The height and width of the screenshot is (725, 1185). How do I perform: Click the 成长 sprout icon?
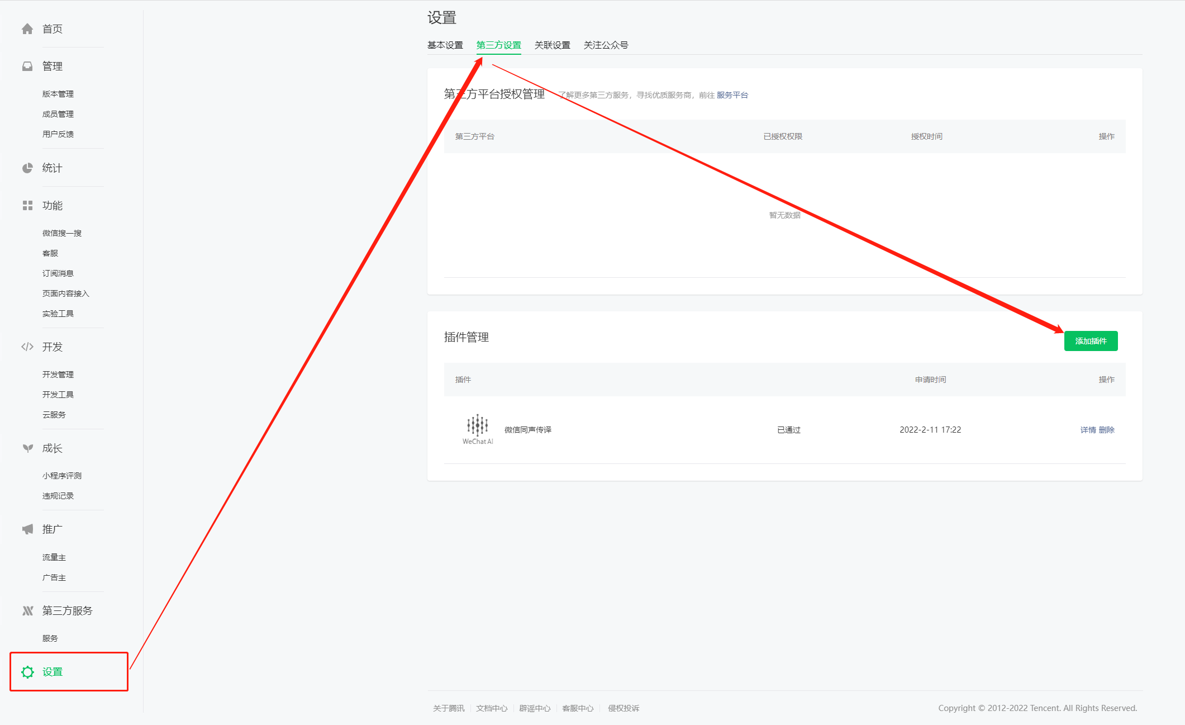click(x=27, y=448)
